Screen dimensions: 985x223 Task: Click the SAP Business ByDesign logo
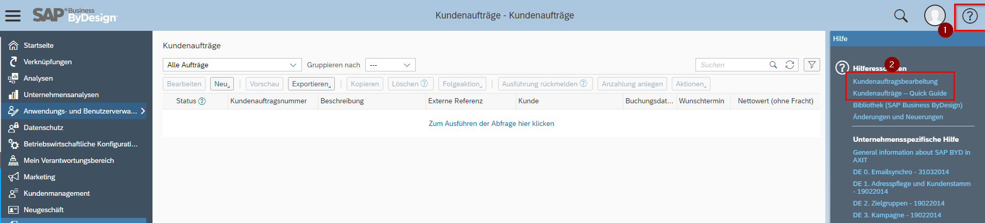pyautogui.click(x=75, y=15)
